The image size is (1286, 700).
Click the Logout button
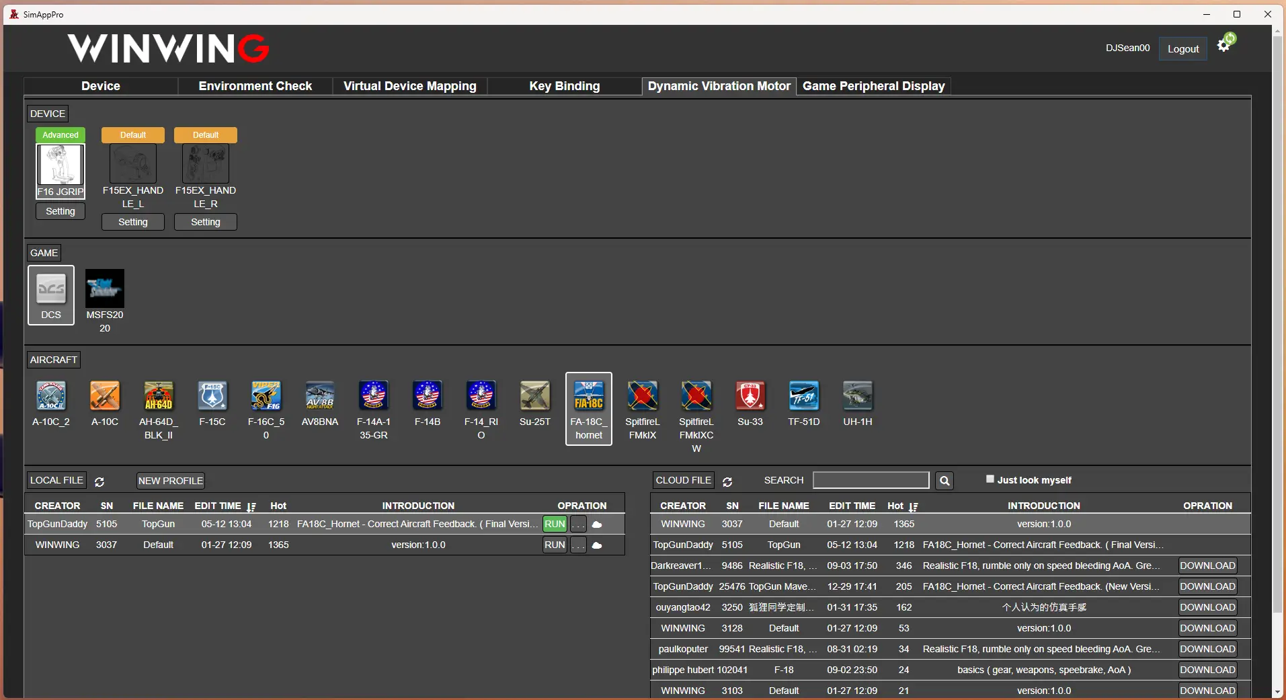tap(1183, 48)
